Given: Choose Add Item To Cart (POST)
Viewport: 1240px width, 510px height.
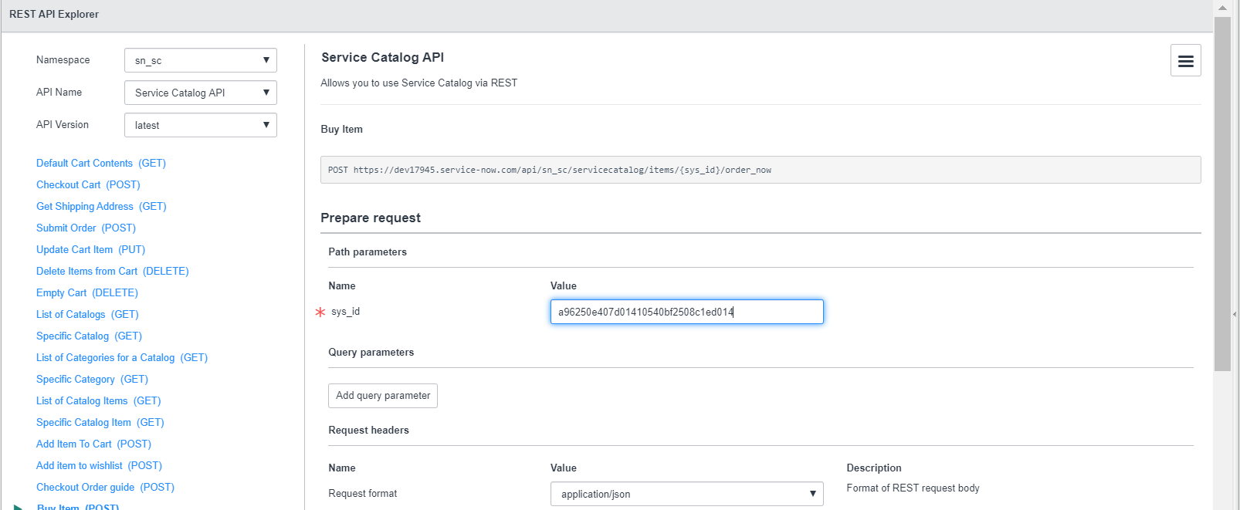Looking at the screenshot, I should (93, 444).
